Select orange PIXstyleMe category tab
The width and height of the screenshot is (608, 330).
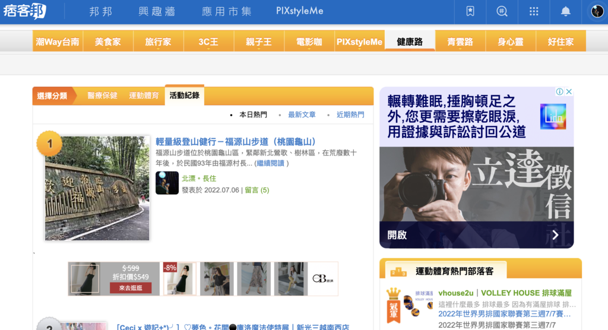359,41
